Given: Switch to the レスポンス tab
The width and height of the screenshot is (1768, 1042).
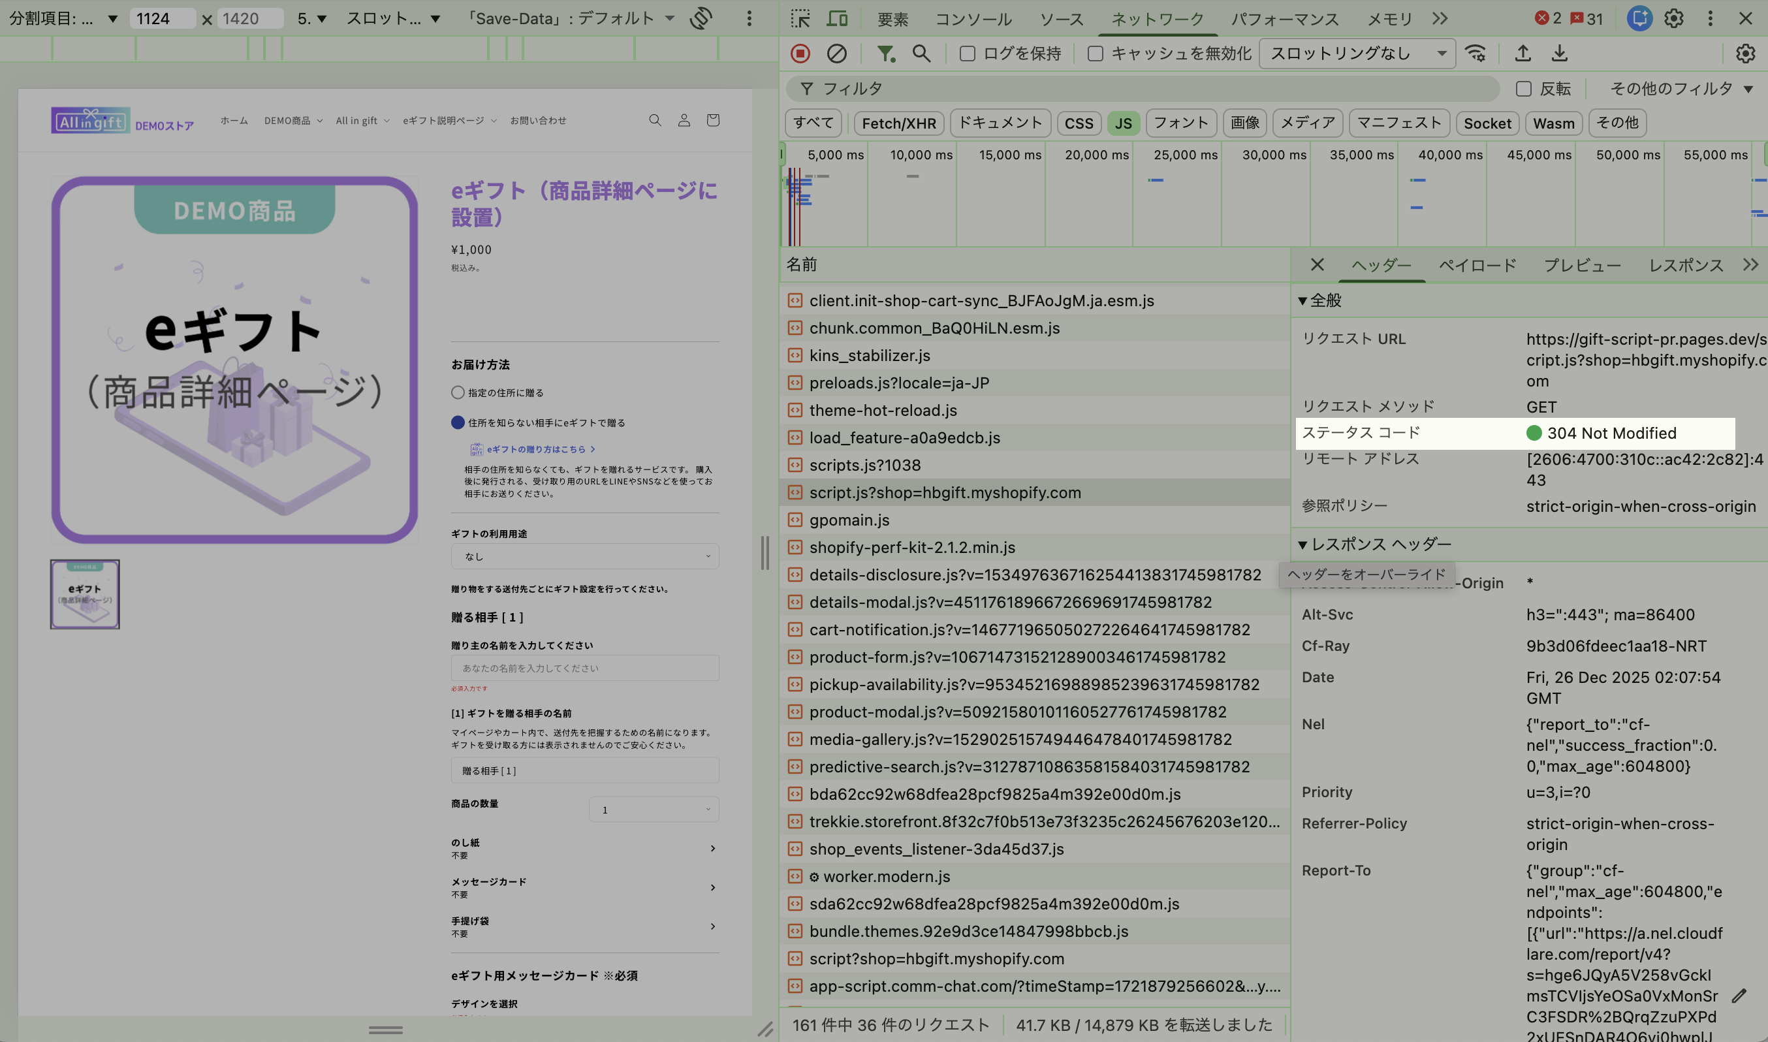Looking at the screenshot, I should tap(1685, 266).
